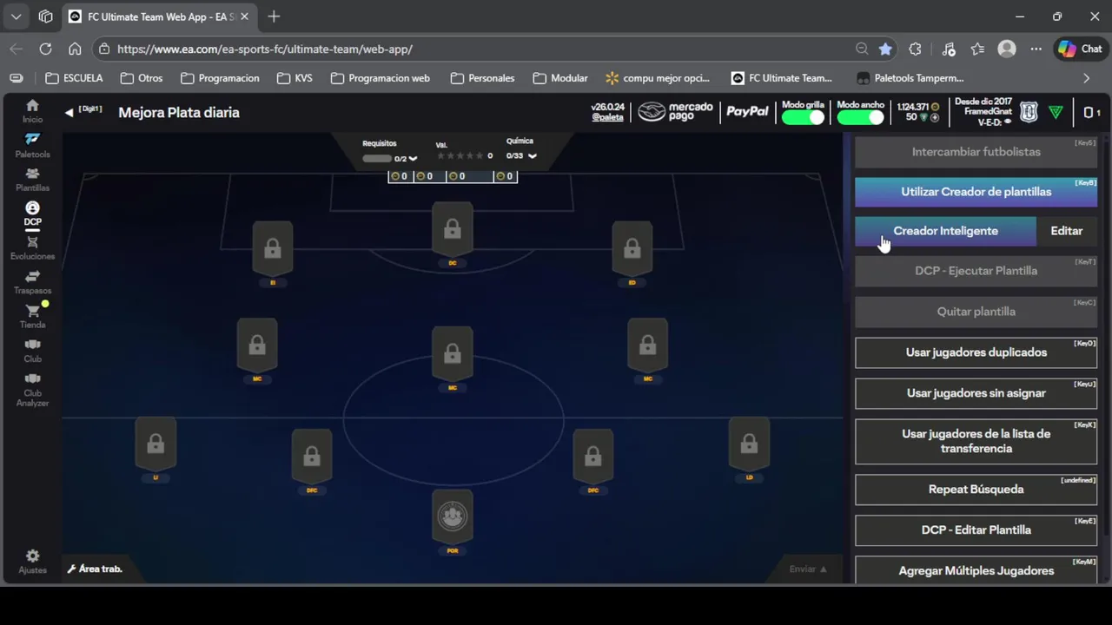
Task: Click the browser address bar URL
Action: point(265,49)
